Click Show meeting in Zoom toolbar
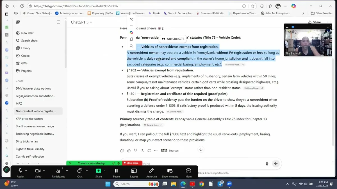Screen dimensions: 337x189 (170, 172)
